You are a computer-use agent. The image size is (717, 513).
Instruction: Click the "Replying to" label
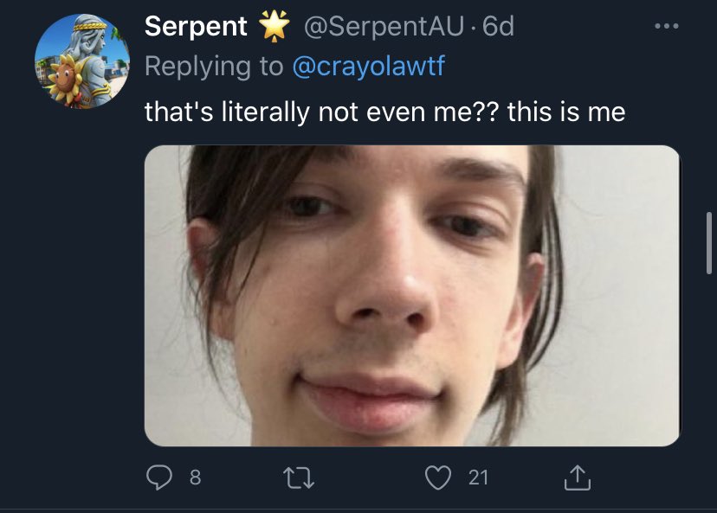click(x=215, y=66)
